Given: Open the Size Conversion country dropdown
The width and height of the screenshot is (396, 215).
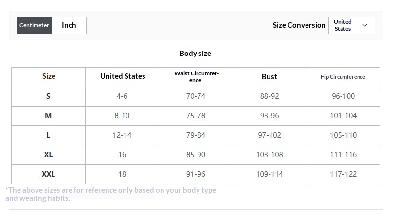Looking at the screenshot, I should click(x=352, y=25).
